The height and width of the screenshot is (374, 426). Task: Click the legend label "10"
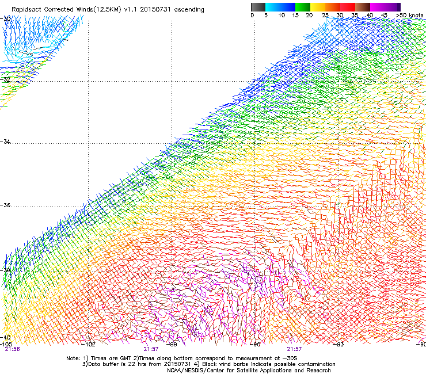(x=282, y=16)
